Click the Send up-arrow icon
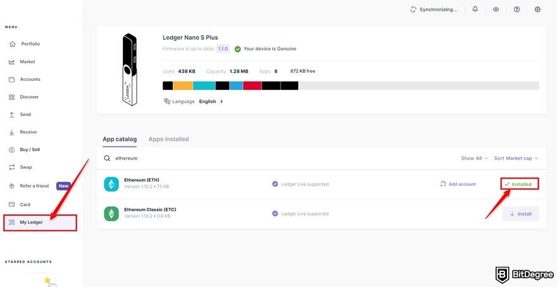The height and width of the screenshot is (287, 557). coord(12,114)
